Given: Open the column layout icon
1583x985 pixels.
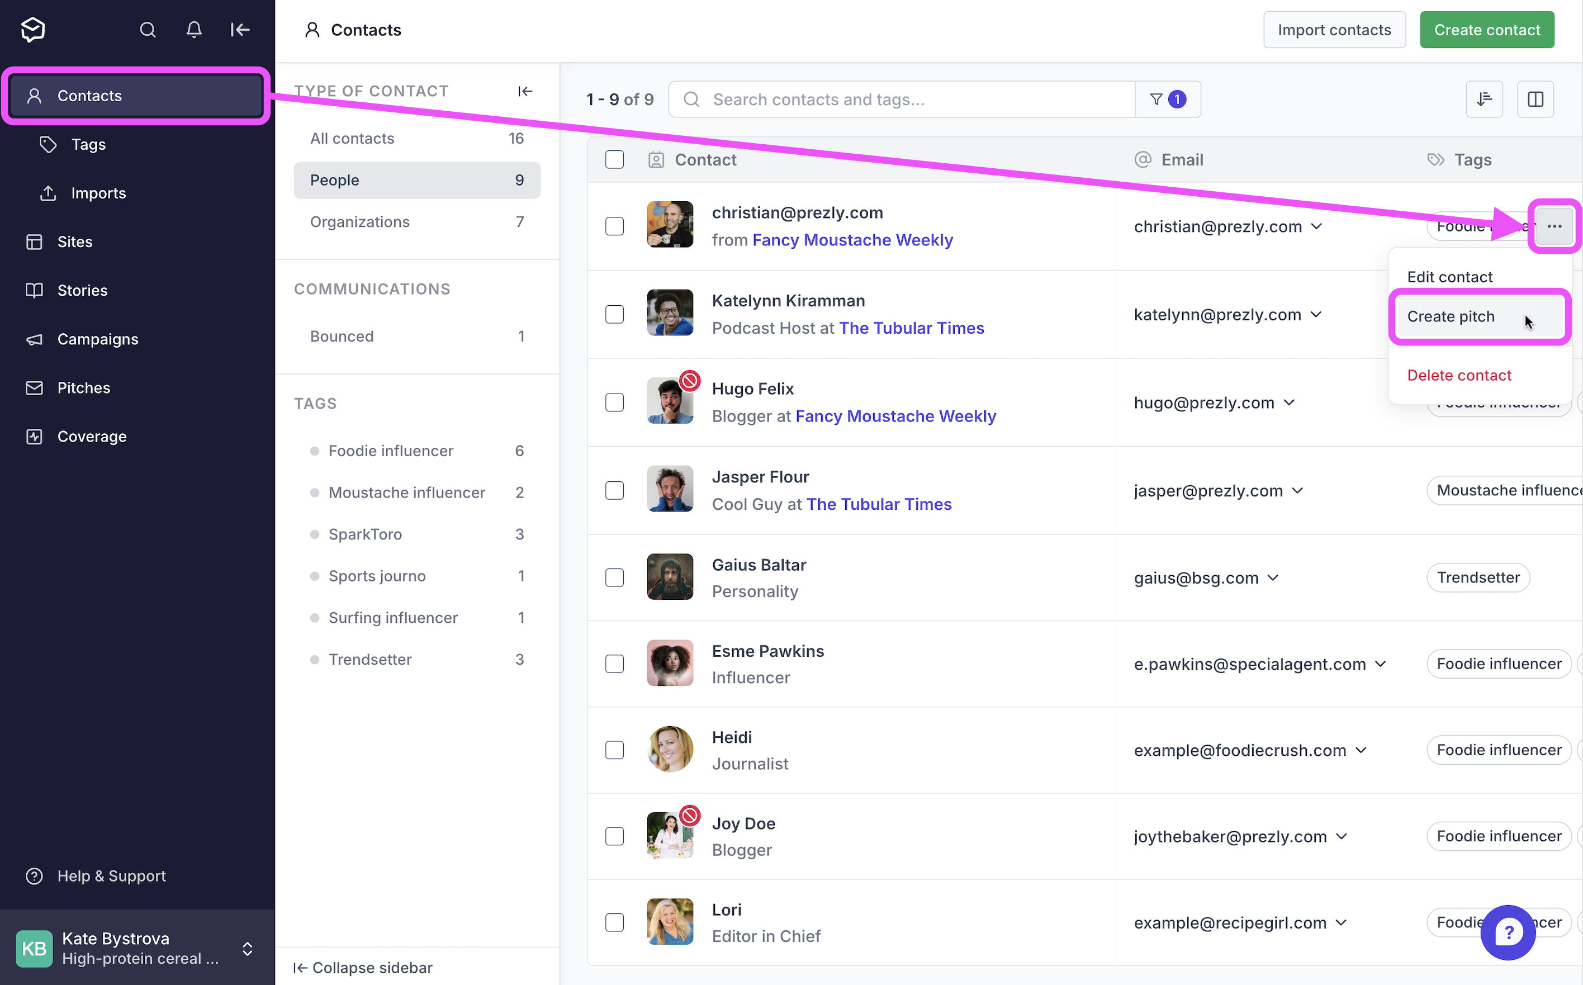Looking at the screenshot, I should pos(1535,99).
